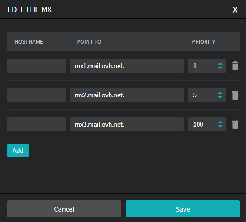Save the MX changes
246x222 pixels.
tap(183, 209)
